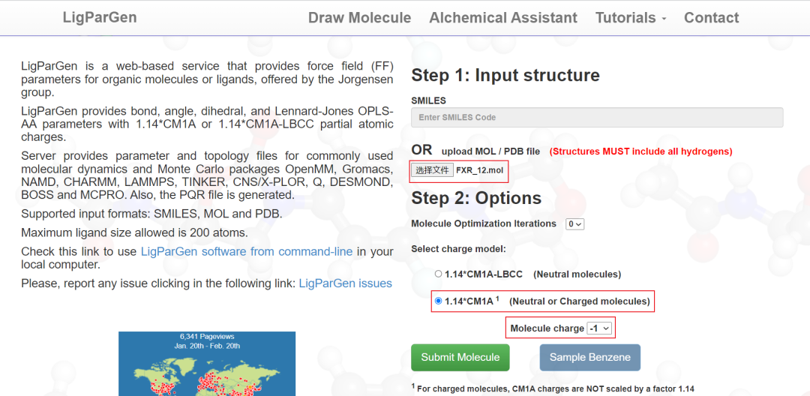Click the 选择文件 file chooser button
The width and height of the screenshot is (810, 396).
pyautogui.click(x=433, y=171)
